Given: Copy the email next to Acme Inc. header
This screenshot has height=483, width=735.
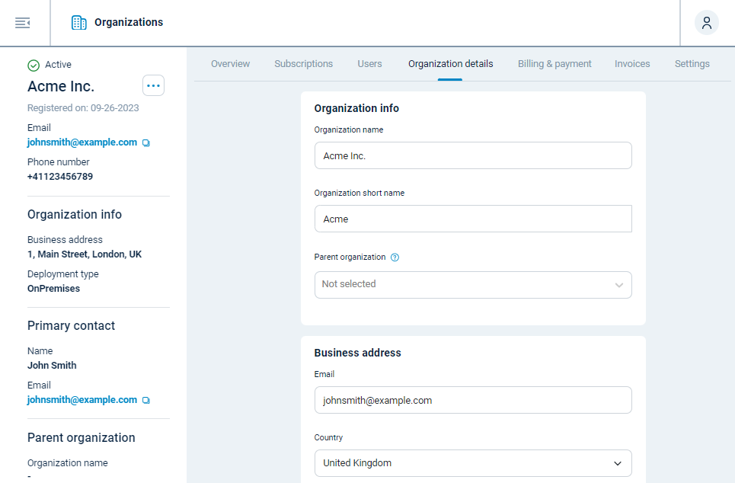Looking at the screenshot, I should (x=145, y=142).
